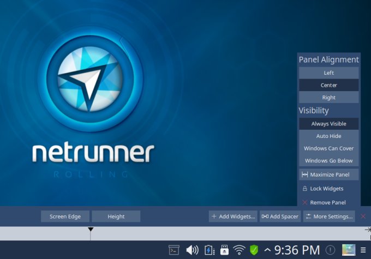Click Maximize Panel option
Image resolution: width=371 pixels, height=259 pixels.
(328, 174)
